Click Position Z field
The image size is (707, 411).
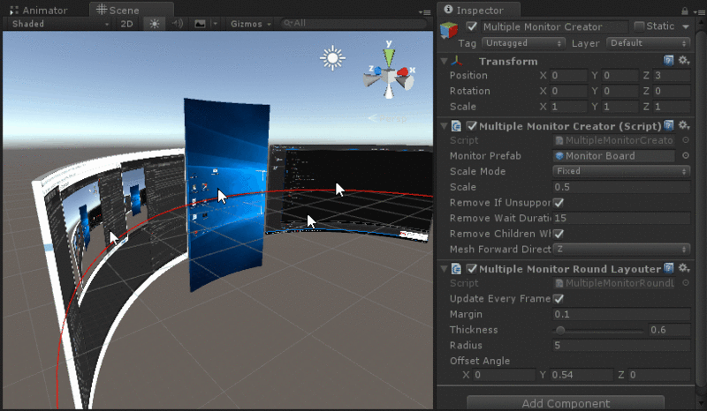tap(672, 76)
